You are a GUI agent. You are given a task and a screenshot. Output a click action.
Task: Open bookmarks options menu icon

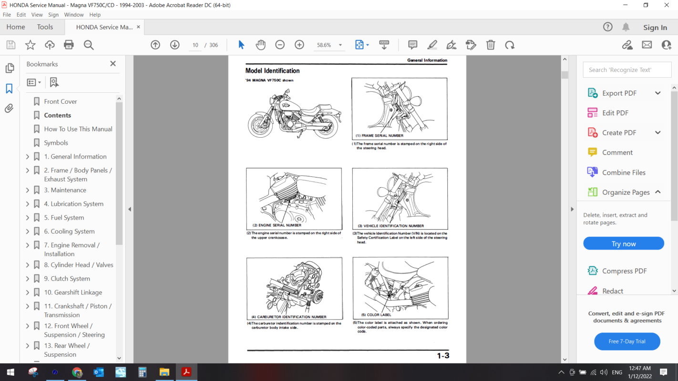(33, 82)
